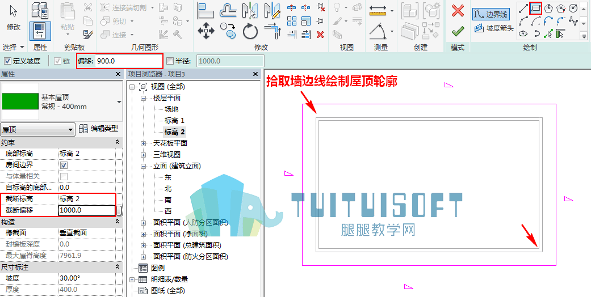The image size is (591, 297).
Task: Uncheck the 房间边界 checkbox
Action: [x=64, y=165]
